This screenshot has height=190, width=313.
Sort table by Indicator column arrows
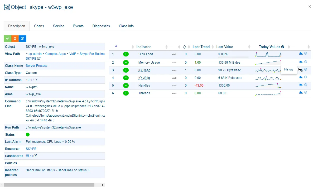pyautogui.click(x=166, y=47)
